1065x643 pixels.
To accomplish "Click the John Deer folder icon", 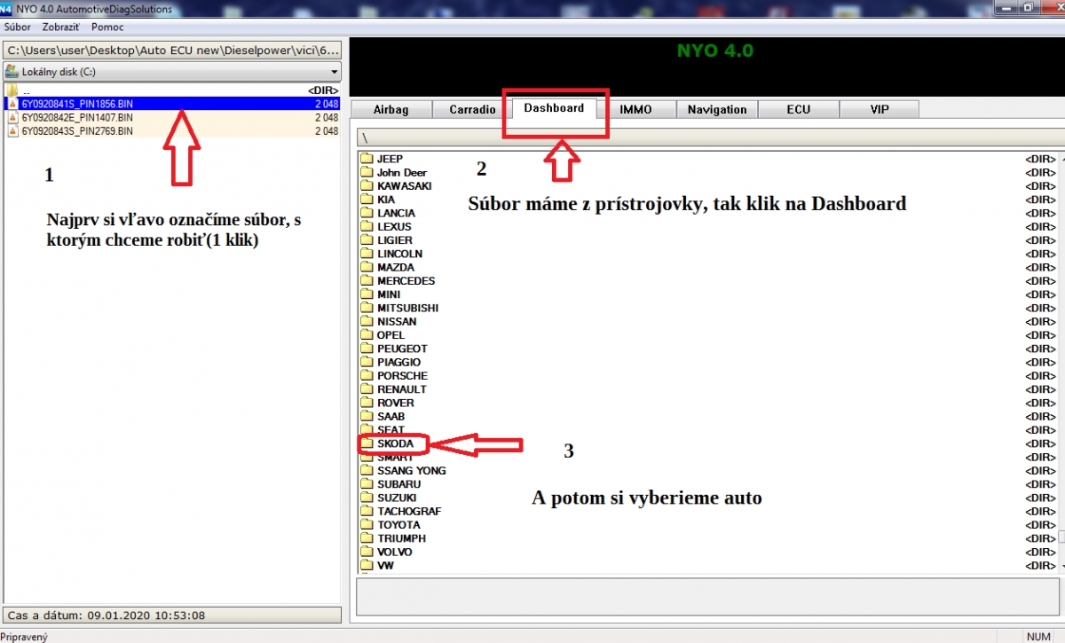I will click(x=367, y=172).
